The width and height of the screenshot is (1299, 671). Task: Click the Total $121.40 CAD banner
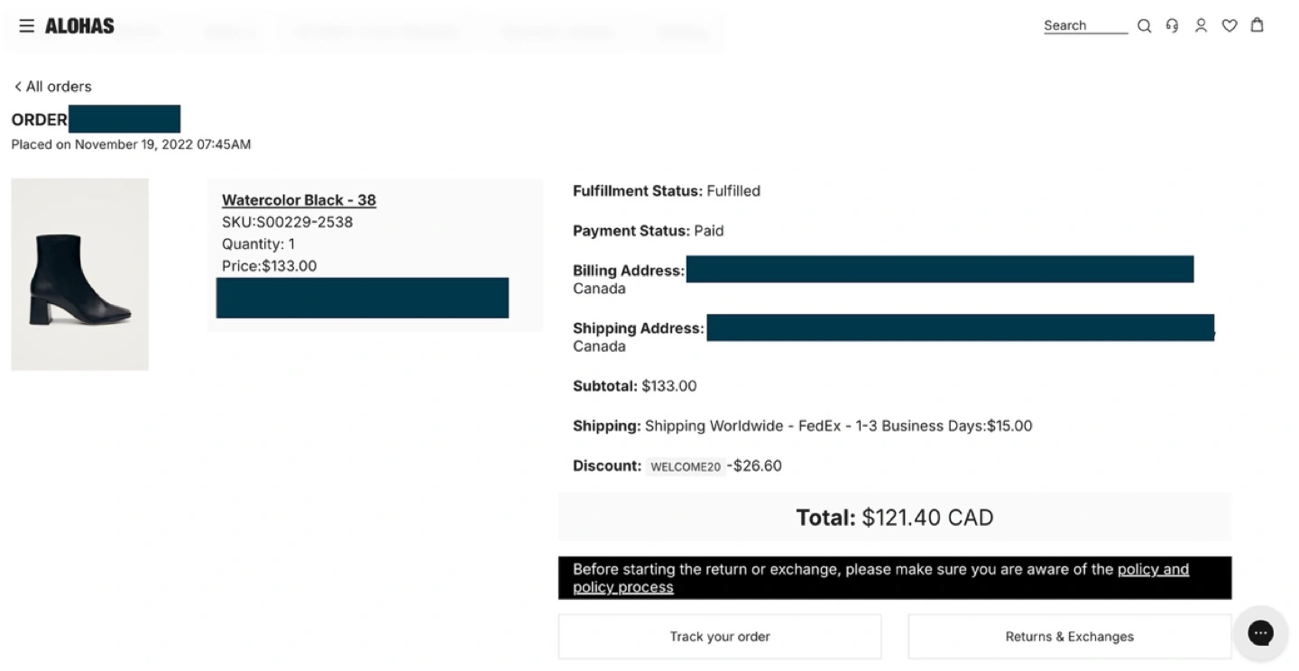coord(895,518)
